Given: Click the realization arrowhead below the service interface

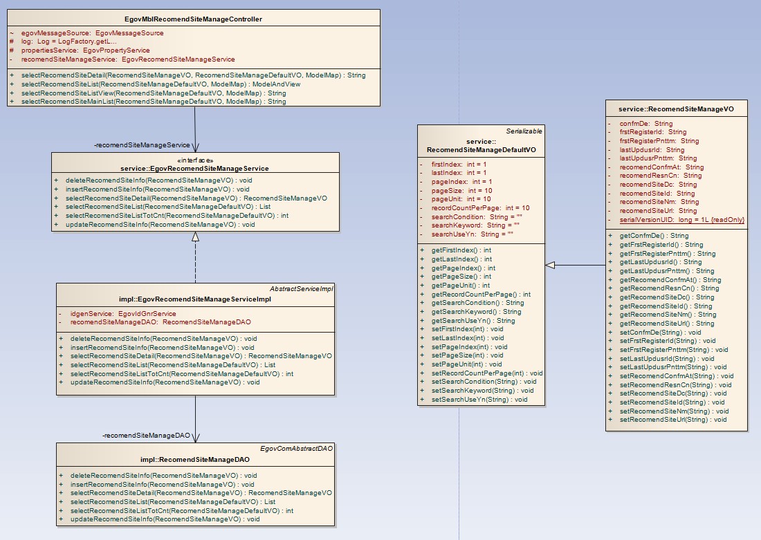Looking at the screenshot, I should 196,236.
